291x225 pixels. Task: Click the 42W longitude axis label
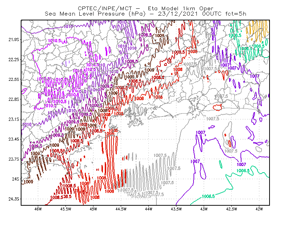click(259, 209)
